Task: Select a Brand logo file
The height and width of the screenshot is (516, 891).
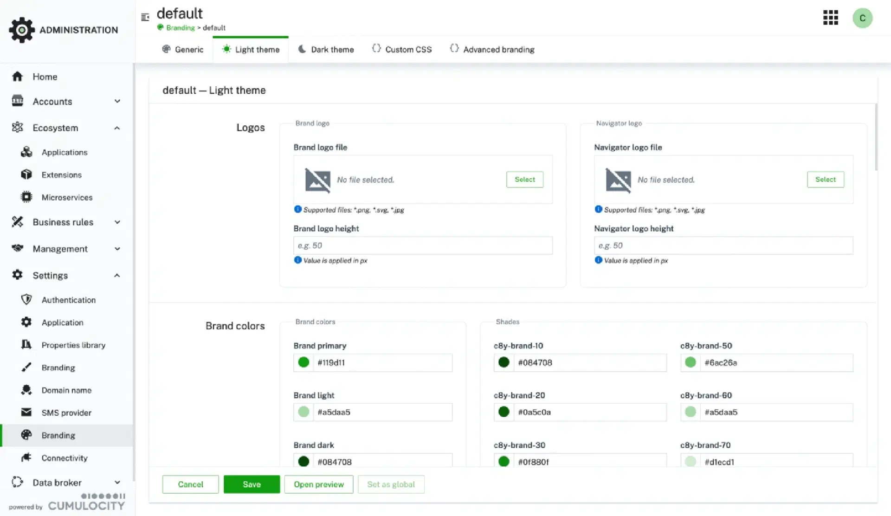Action: (524, 180)
